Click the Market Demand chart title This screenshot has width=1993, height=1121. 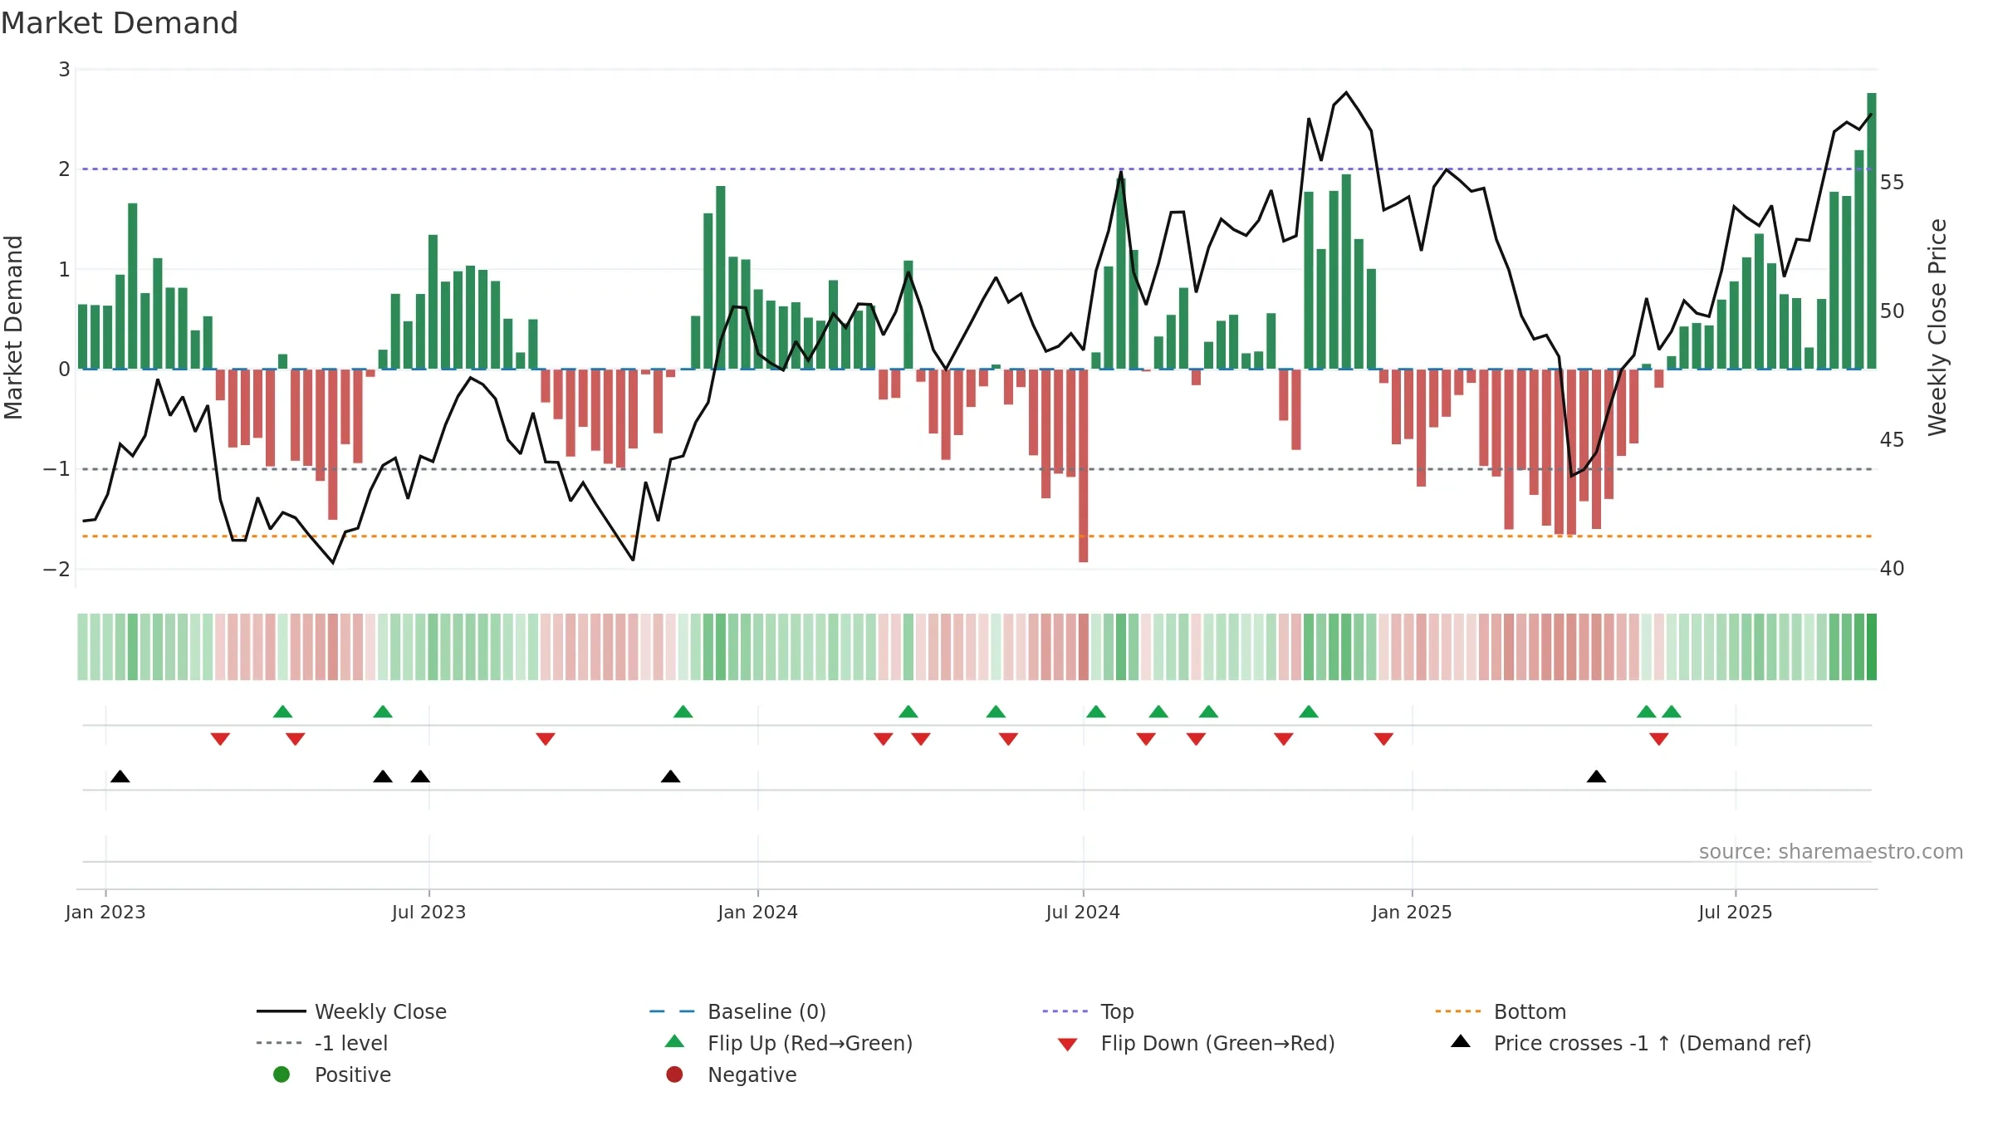coord(120,23)
